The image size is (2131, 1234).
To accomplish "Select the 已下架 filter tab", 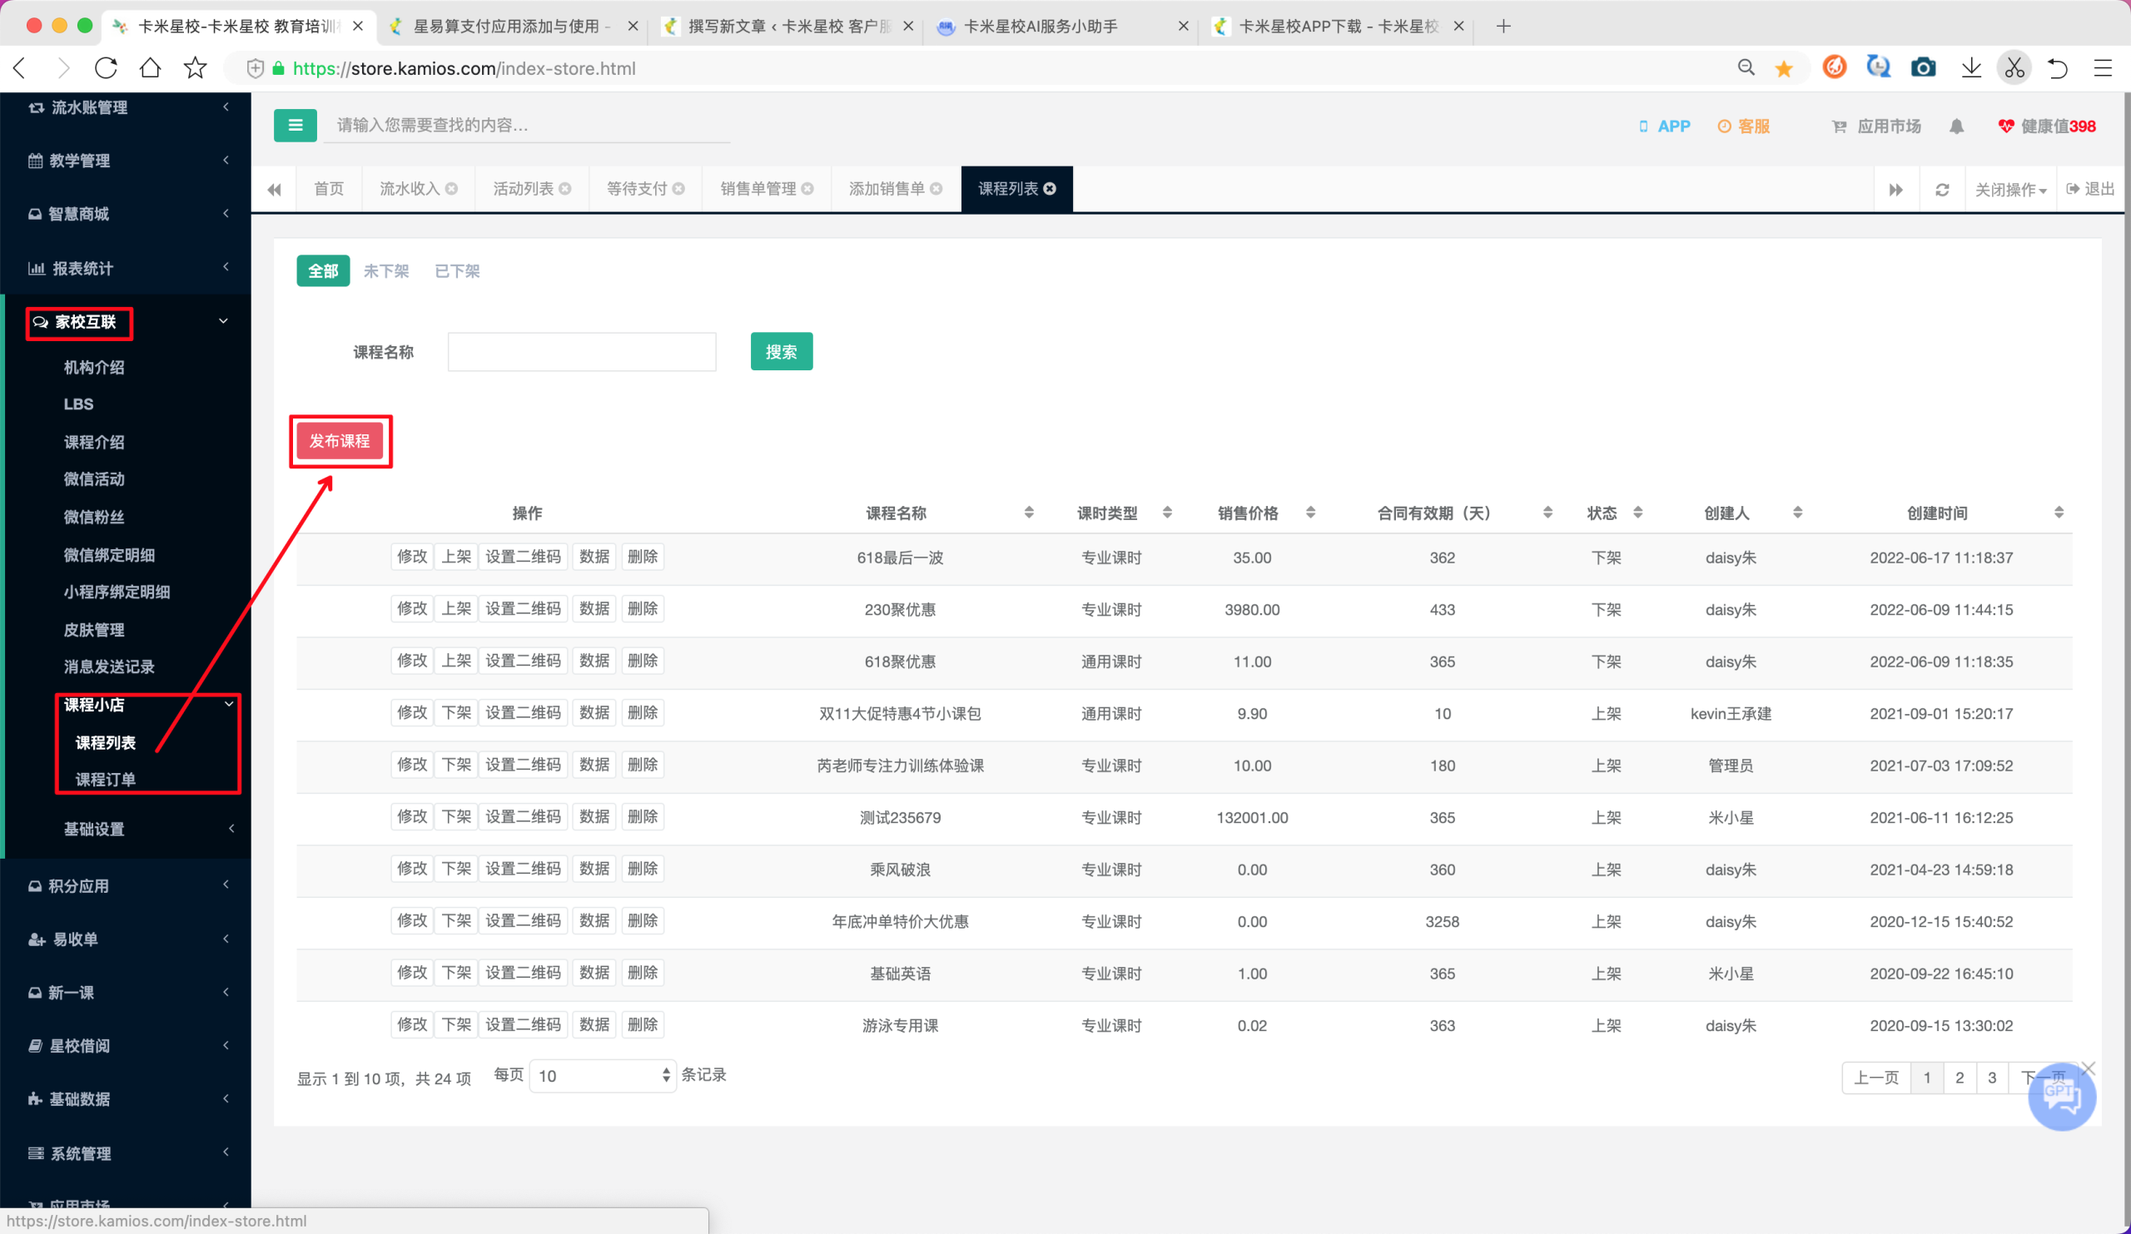I will [457, 271].
